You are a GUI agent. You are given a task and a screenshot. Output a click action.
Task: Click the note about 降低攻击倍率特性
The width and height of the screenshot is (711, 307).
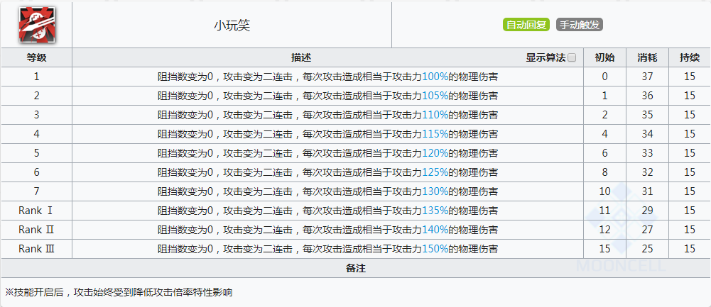point(119,292)
